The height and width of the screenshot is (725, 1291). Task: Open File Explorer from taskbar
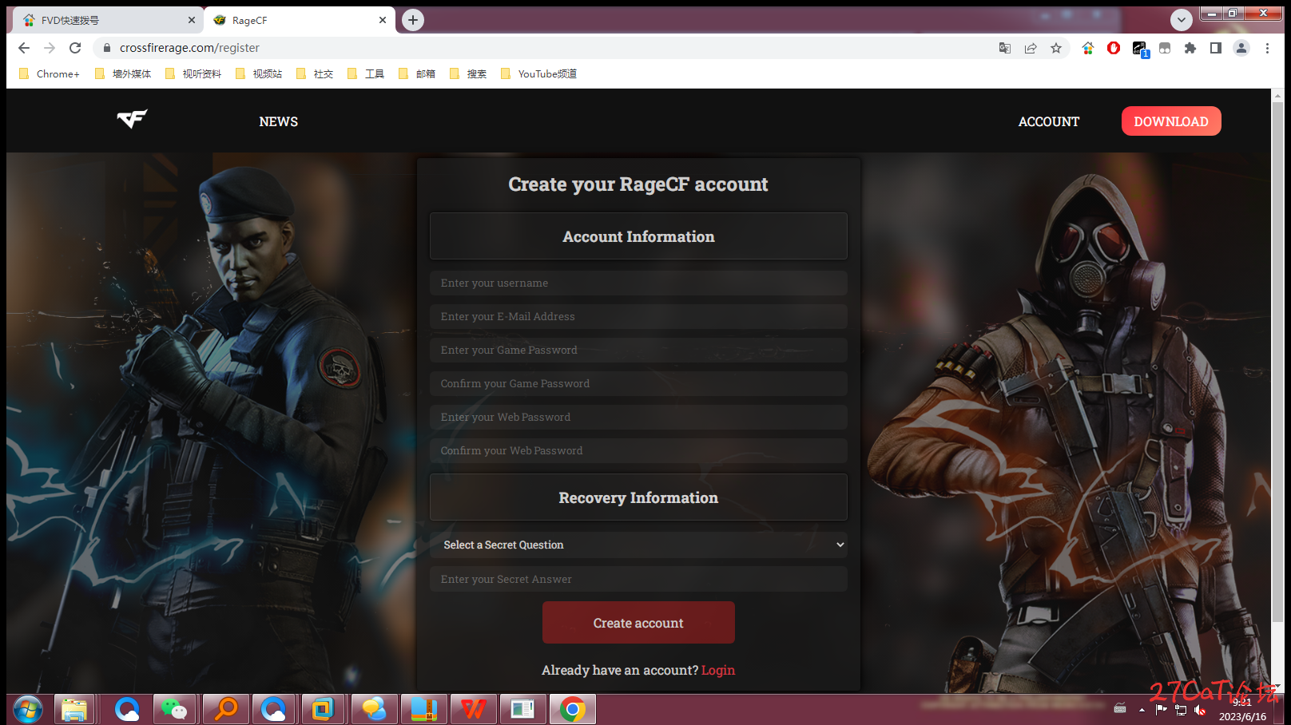[74, 709]
